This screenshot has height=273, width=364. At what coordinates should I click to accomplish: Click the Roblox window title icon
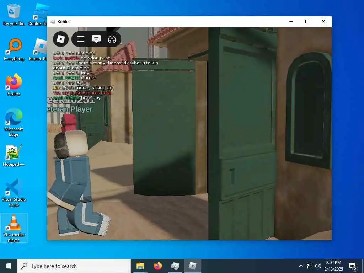53,22
